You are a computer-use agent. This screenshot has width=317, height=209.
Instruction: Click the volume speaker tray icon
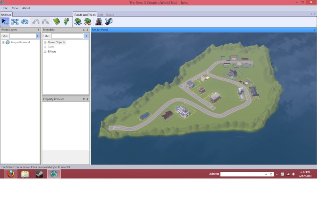tap(294, 174)
